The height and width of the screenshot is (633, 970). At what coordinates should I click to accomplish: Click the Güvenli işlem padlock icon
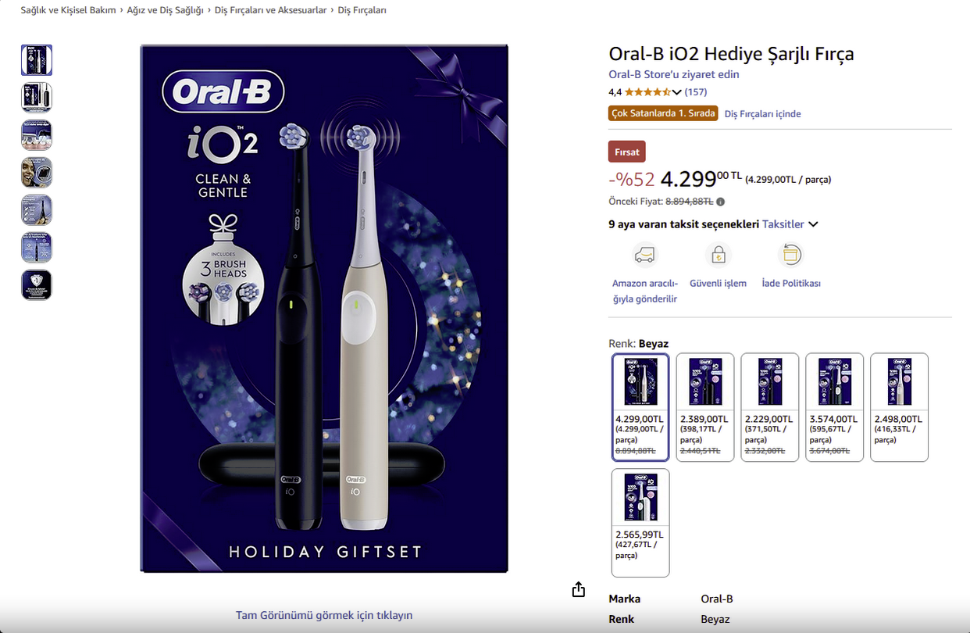718,255
